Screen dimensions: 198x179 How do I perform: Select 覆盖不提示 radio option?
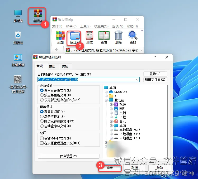click(42, 116)
